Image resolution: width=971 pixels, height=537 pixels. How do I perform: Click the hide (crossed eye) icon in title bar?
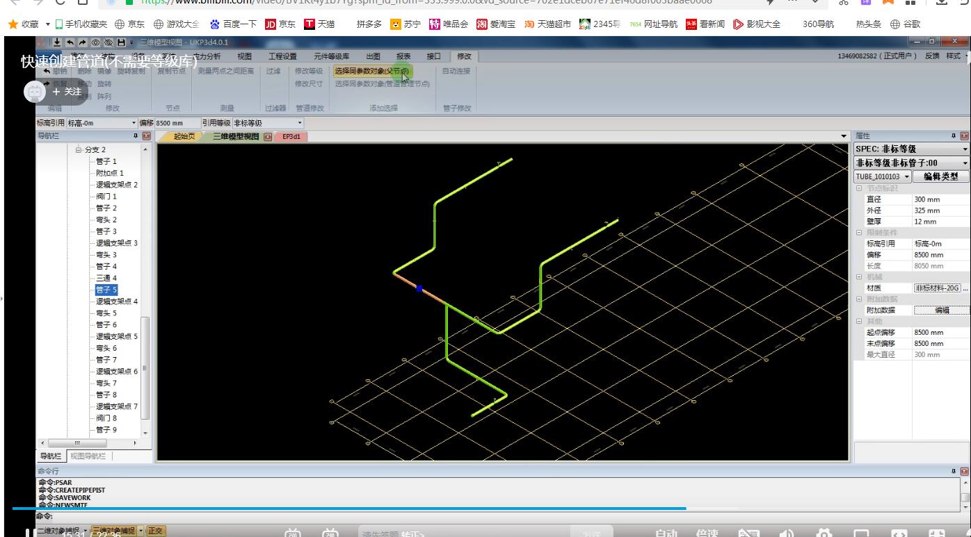point(109,43)
